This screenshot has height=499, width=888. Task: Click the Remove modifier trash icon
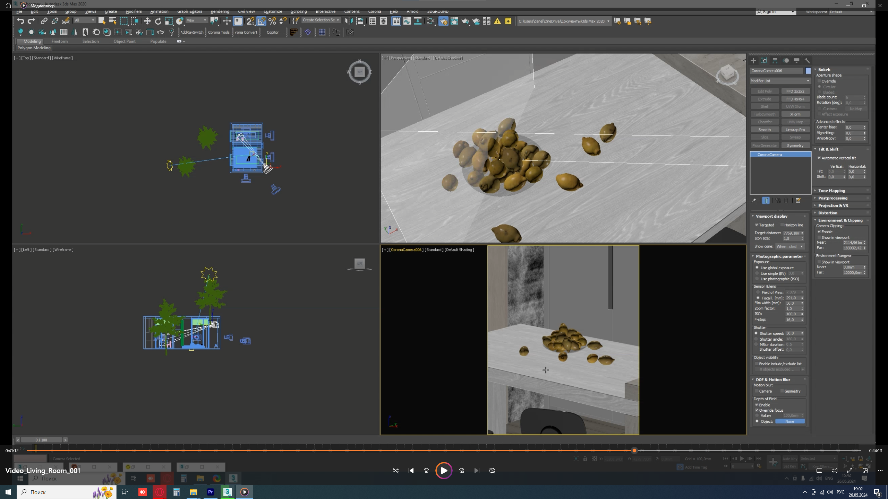(786, 201)
